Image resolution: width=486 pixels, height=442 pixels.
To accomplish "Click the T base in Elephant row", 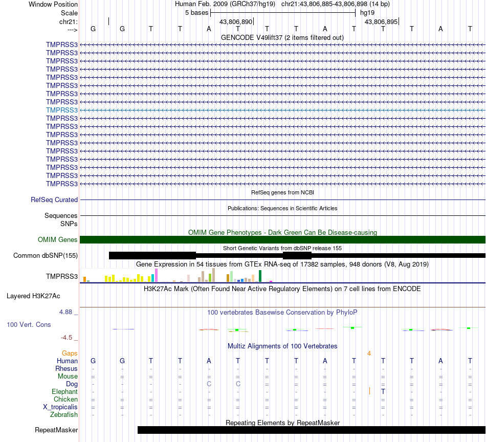I will pyautogui.click(x=383, y=391).
